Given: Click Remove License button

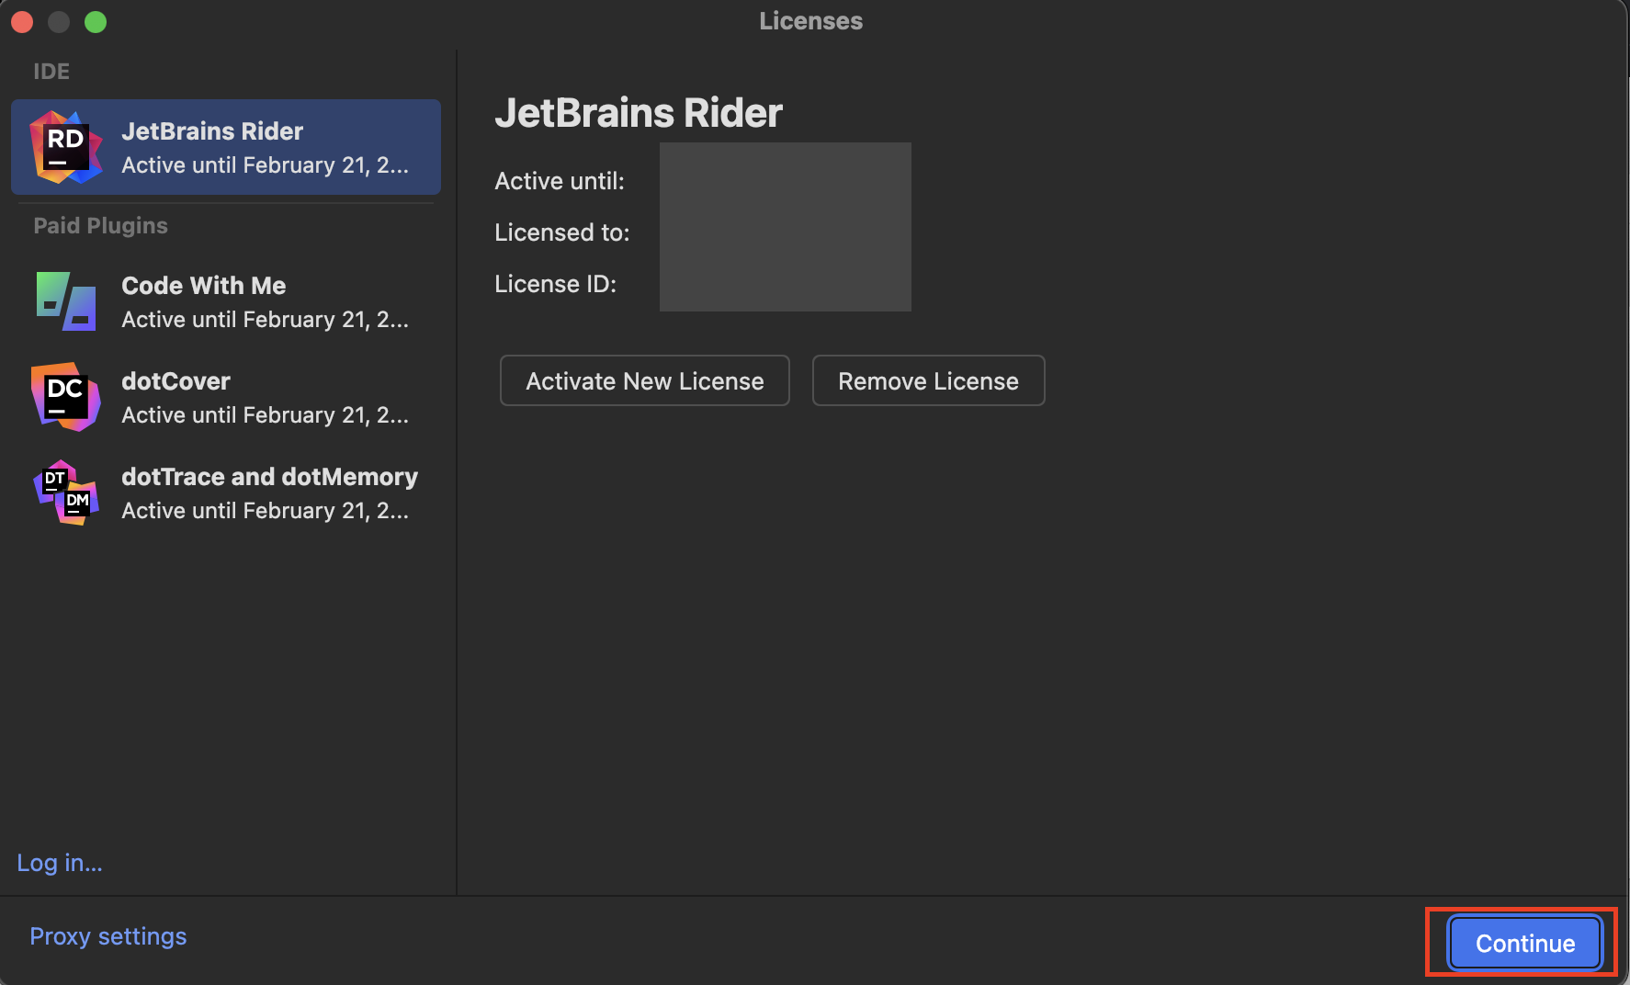Looking at the screenshot, I should click(x=929, y=380).
